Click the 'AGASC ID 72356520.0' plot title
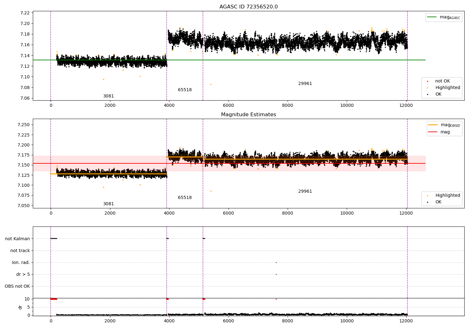The height and width of the screenshot is (328, 469). click(249, 7)
